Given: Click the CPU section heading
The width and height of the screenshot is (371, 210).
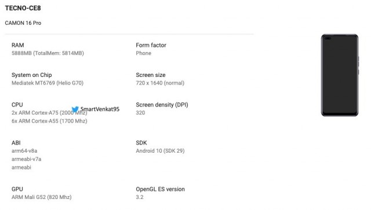Looking at the screenshot, I should pos(17,105).
